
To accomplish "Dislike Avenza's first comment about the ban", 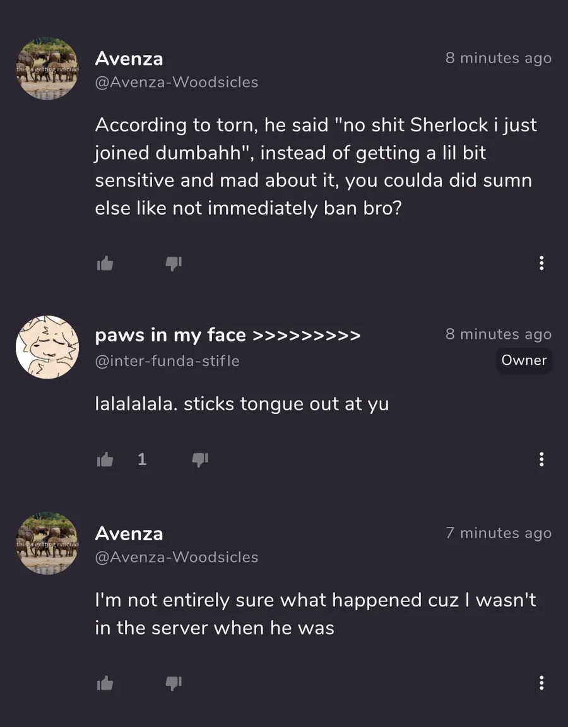I will pos(174,264).
